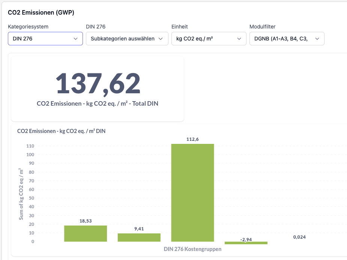Open the Modulfilter DGNB dropdown
Screen dimensions: 347x260
coord(287,39)
